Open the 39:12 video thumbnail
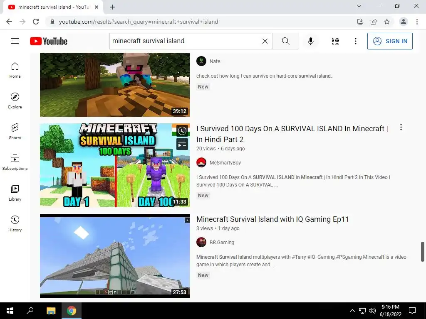 (x=115, y=85)
